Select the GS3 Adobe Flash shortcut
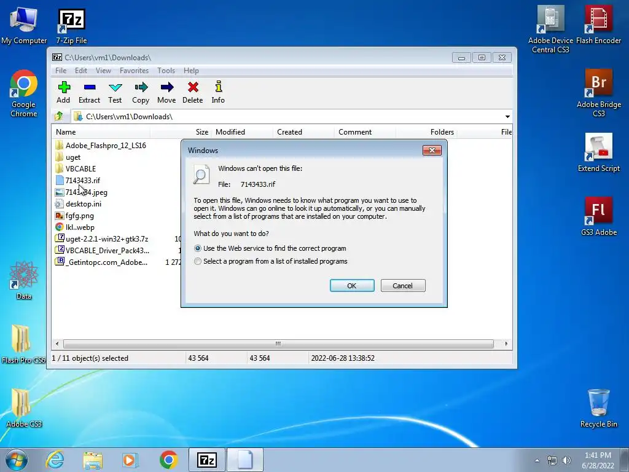 (x=598, y=216)
